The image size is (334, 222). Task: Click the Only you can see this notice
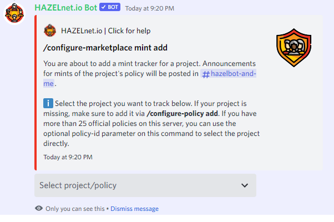(x=75, y=209)
